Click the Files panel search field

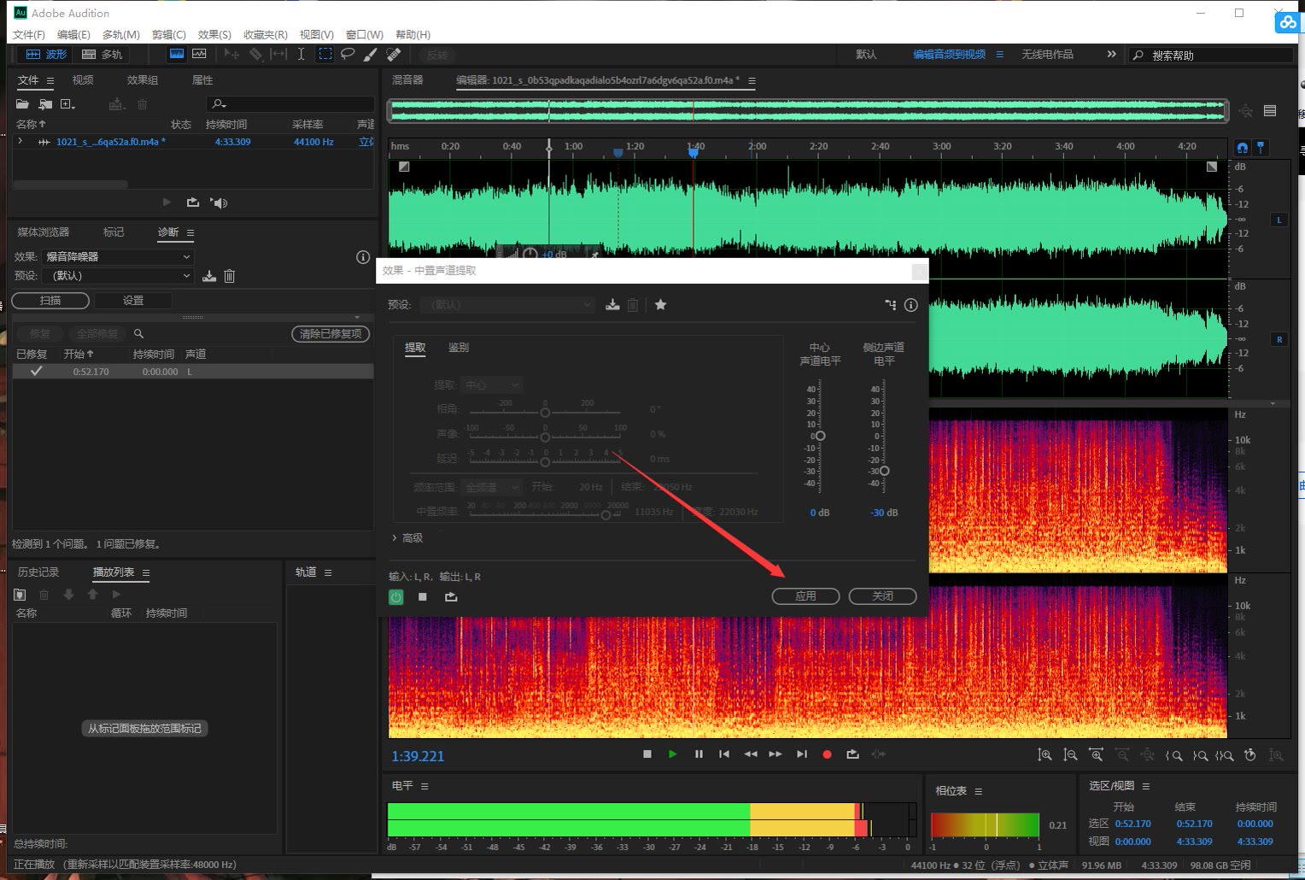tap(290, 103)
